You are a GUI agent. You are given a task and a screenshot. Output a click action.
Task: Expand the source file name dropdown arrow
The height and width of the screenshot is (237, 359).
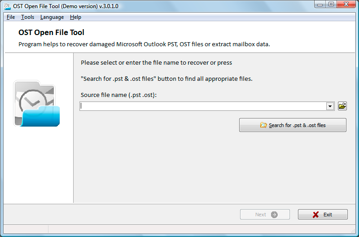(330, 106)
